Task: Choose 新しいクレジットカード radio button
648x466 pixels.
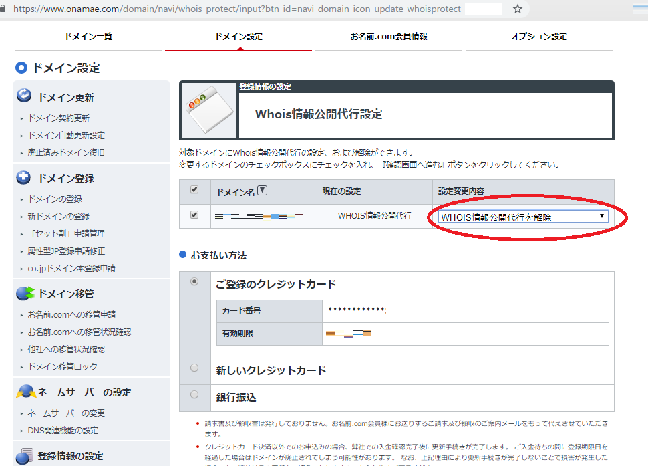Action: click(x=194, y=368)
